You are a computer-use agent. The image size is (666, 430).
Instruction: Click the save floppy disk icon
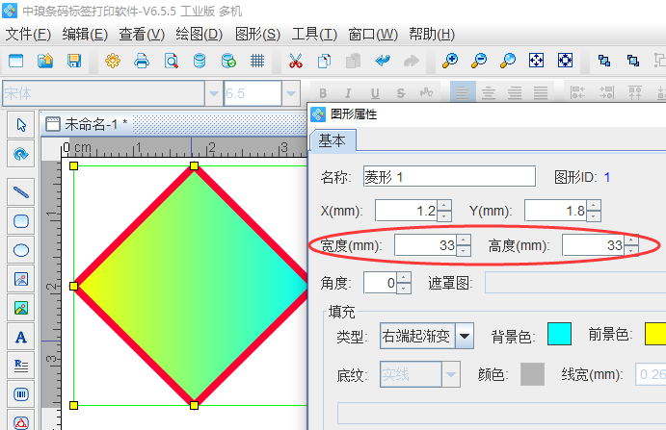pos(73,61)
